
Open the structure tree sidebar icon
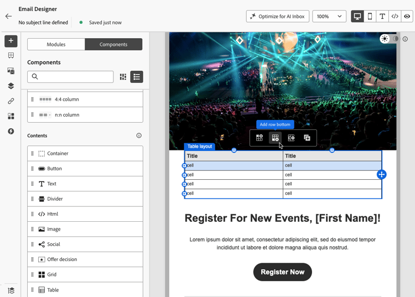[x=11, y=55]
